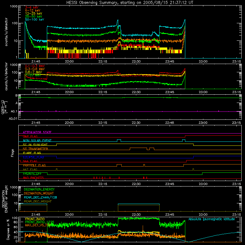
Task: Click the 0.3-0.8 MeV legend label
Action: pos(35,69)
